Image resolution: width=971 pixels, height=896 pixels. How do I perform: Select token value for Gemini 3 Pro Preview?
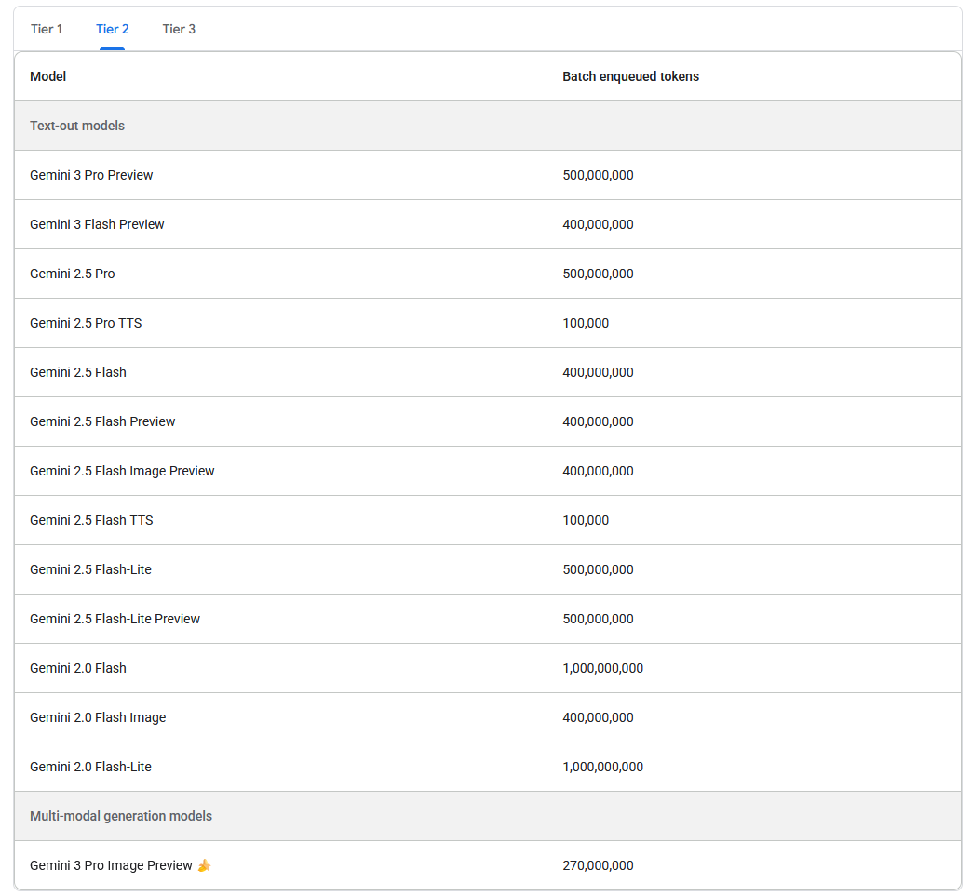click(x=598, y=175)
